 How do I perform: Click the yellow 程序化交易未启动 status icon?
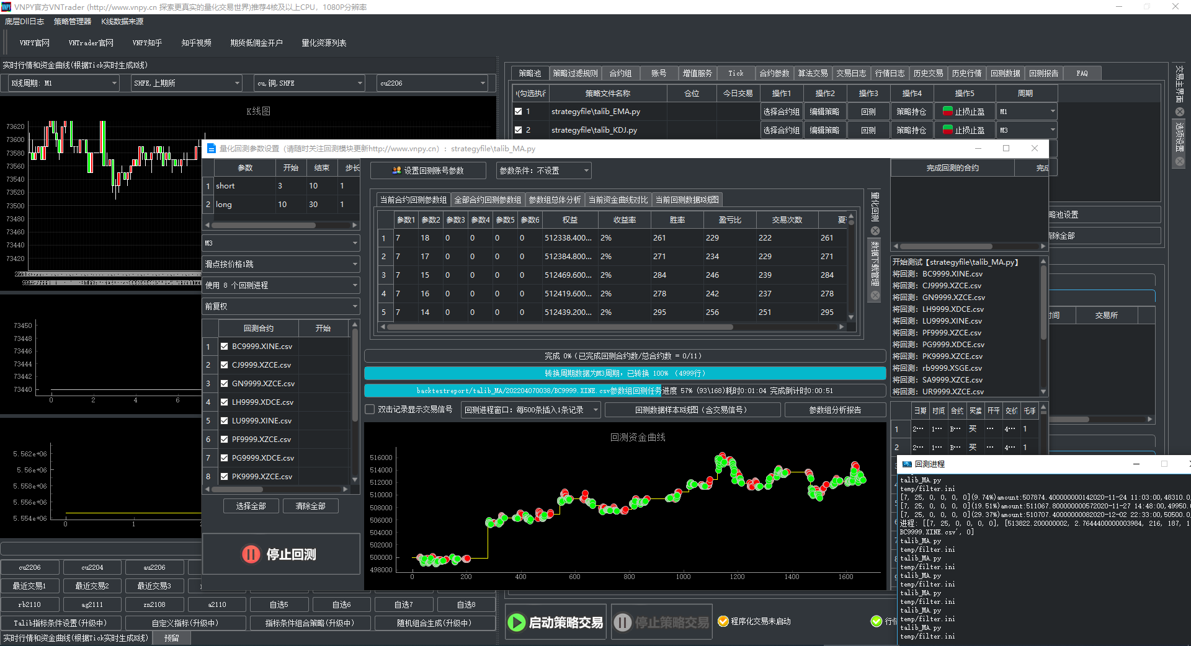tap(724, 622)
